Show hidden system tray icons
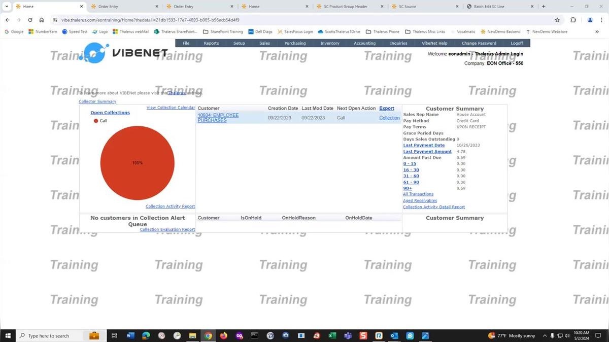The width and height of the screenshot is (609, 342). click(x=545, y=335)
